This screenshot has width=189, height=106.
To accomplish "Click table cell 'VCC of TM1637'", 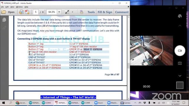I will click(37, 54).
